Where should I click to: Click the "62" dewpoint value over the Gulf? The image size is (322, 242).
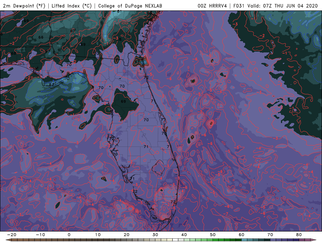tap(52, 85)
